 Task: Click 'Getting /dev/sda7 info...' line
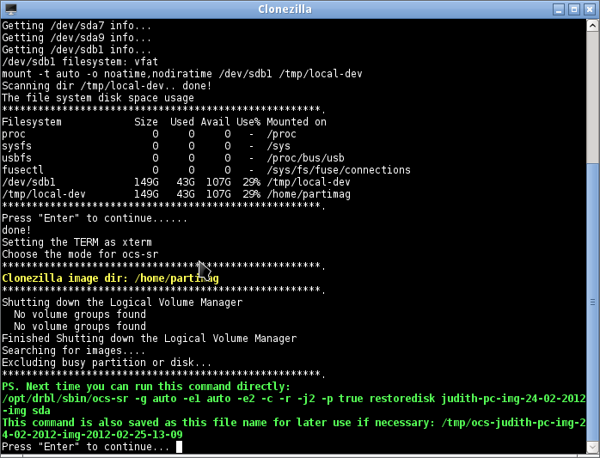coord(77,26)
